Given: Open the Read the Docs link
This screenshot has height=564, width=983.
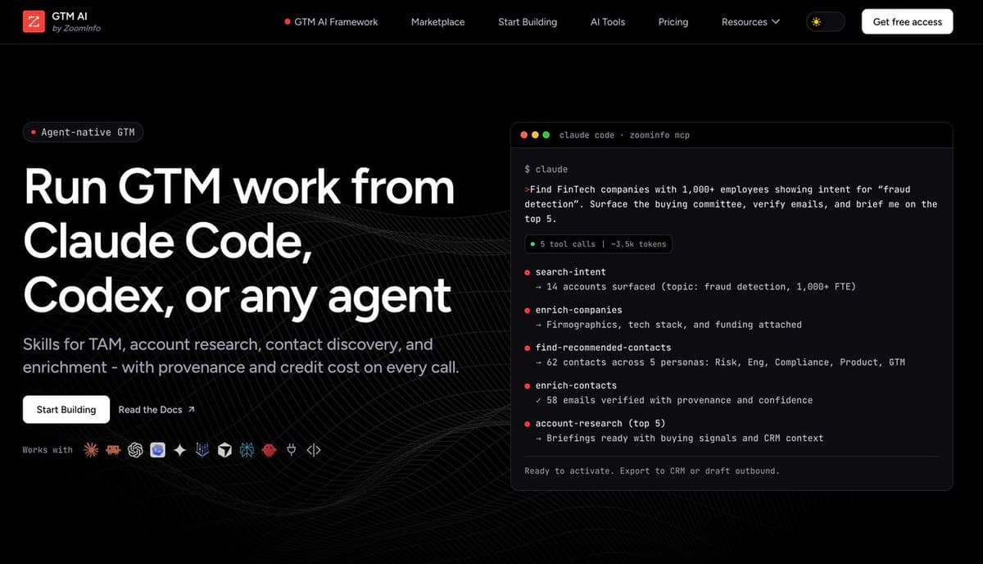Looking at the screenshot, I should (156, 409).
